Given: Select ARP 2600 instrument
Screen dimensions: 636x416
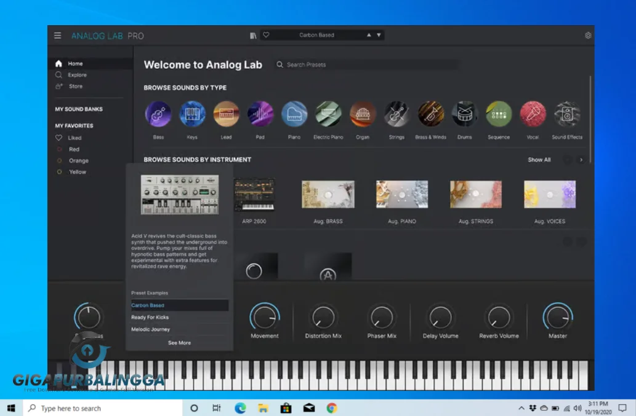Looking at the screenshot, I should (254, 195).
